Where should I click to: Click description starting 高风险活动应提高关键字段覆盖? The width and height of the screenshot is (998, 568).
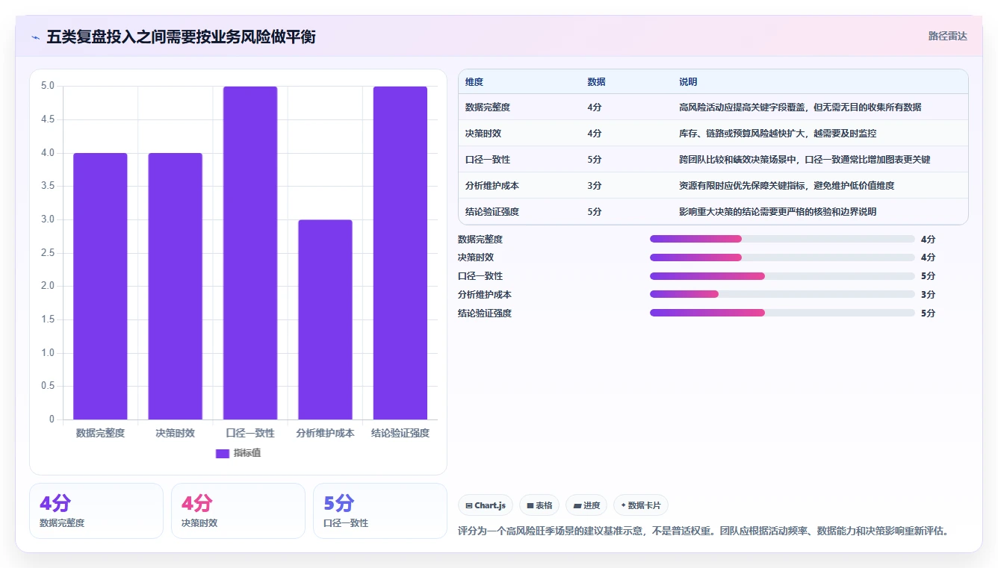[800, 107]
